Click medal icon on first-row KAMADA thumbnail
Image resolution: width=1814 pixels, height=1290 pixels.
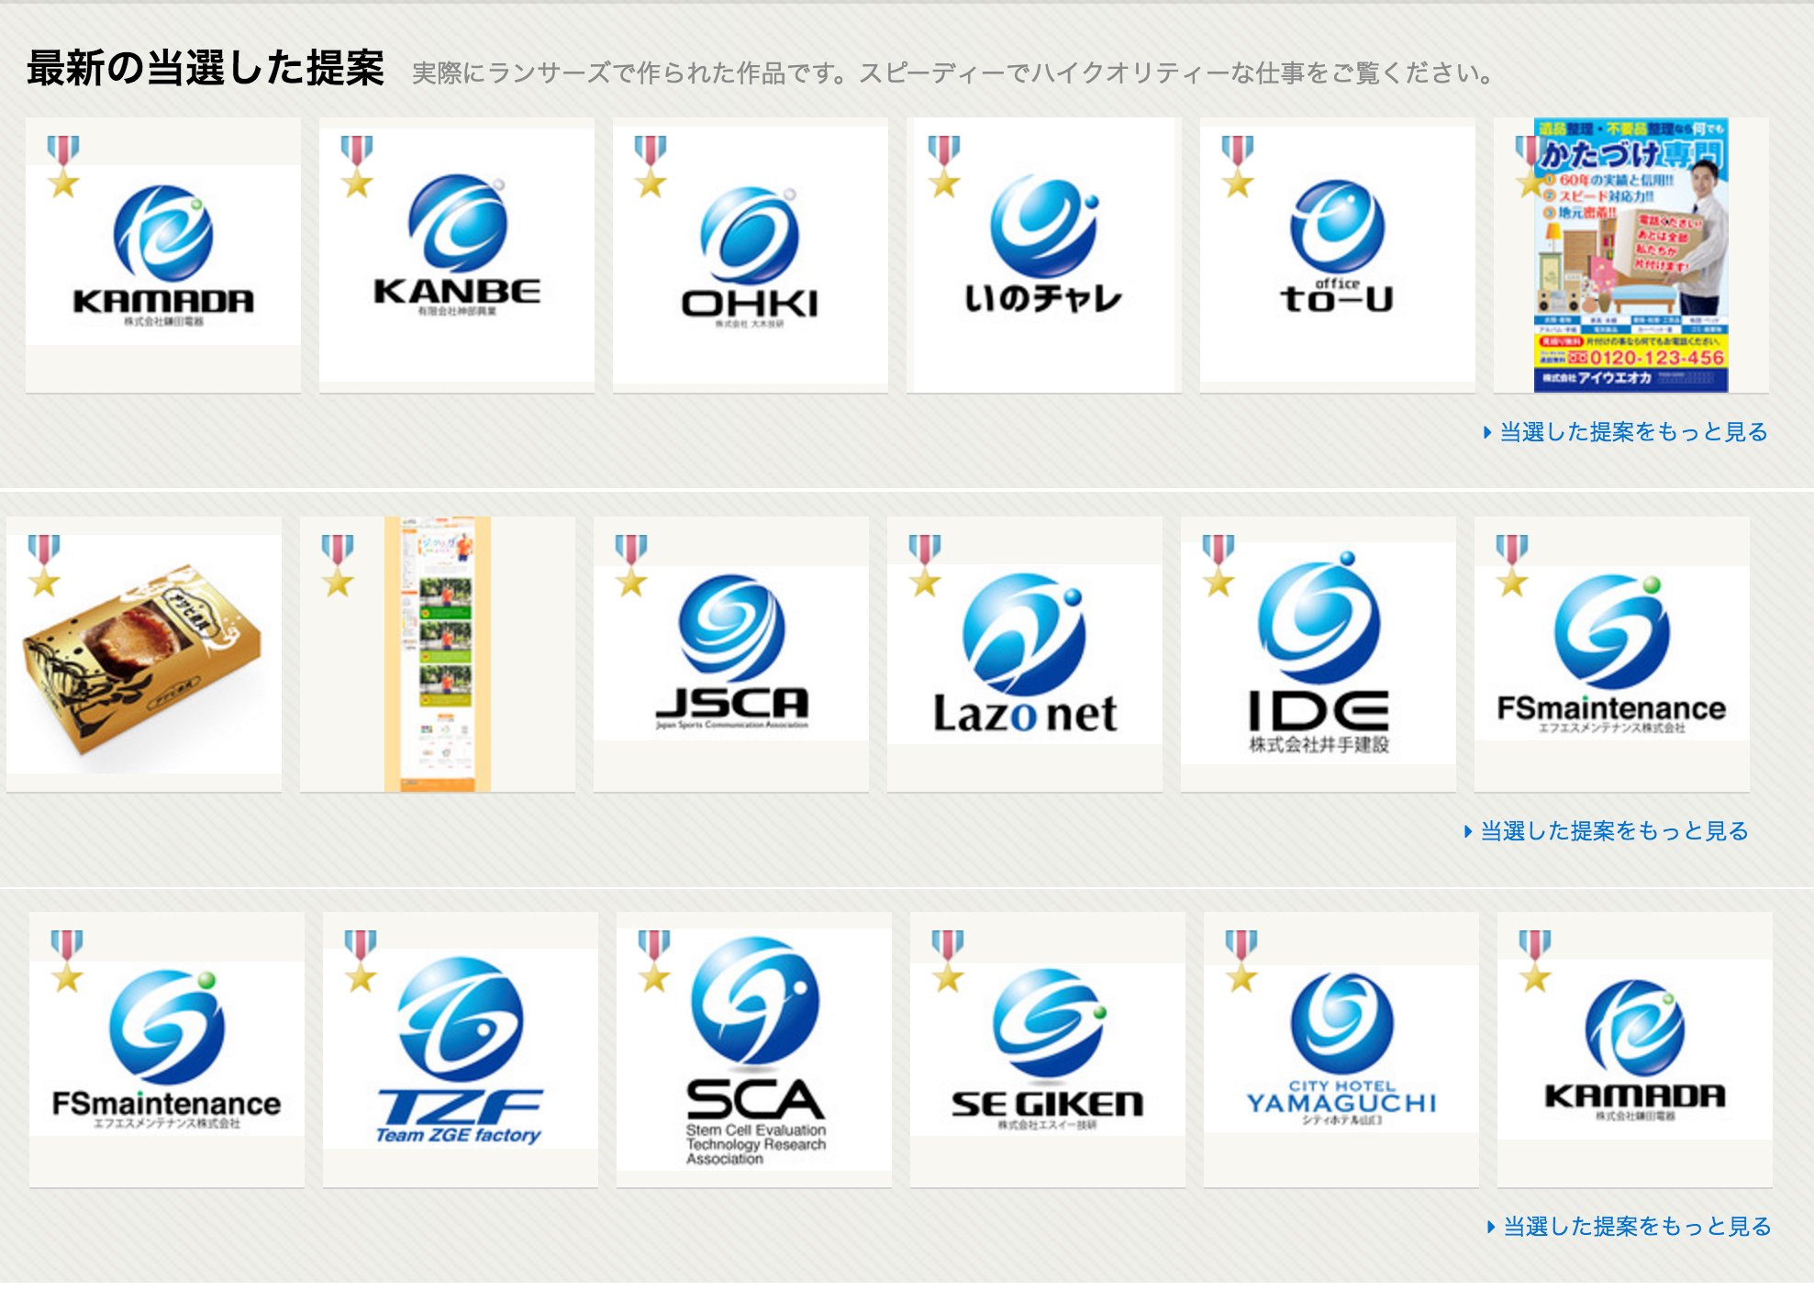63,166
